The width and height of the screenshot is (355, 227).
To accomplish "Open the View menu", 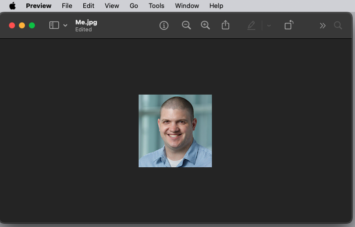I will (x=112, y=5).
